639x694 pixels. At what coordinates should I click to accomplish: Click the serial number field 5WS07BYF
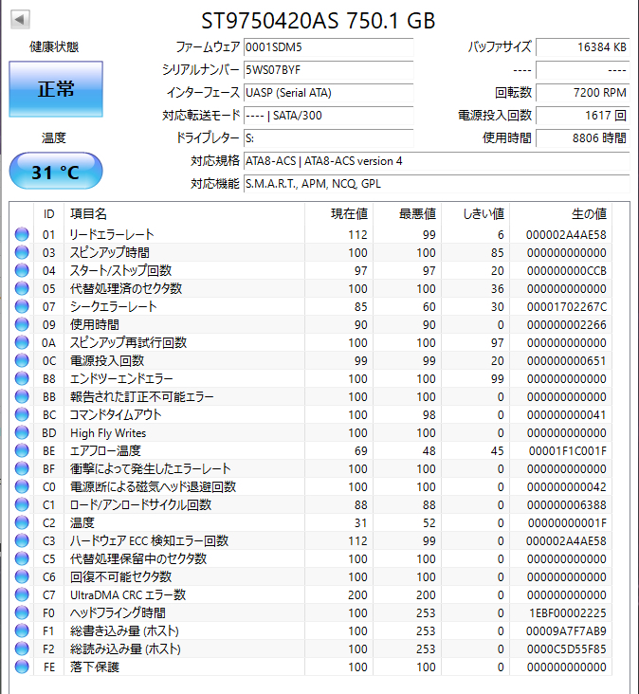pos(328,70)
